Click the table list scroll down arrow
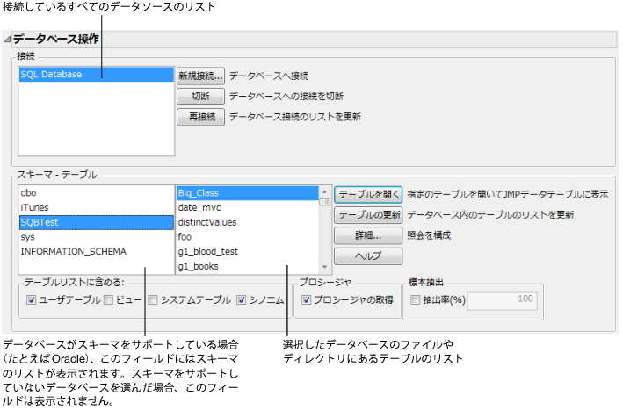The image size is (623, 410). [325, 268]
